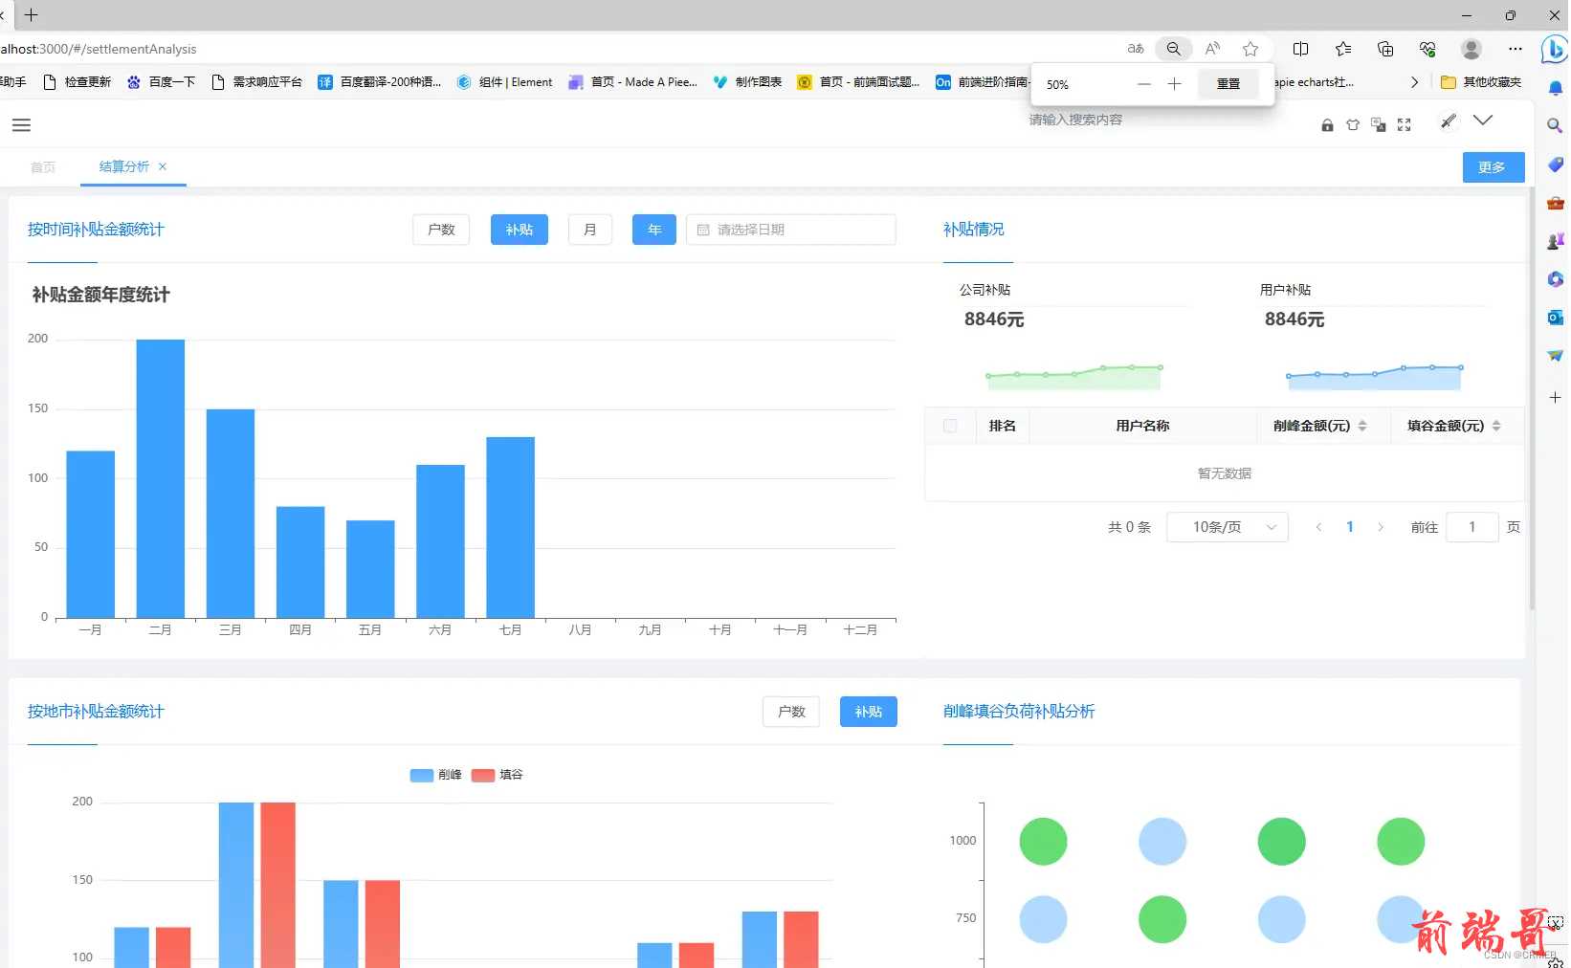1571x968 pixels.
Task: Open the theme (t-shirt) switcher
Action: pyautogui.click(x=1353, y=125)
